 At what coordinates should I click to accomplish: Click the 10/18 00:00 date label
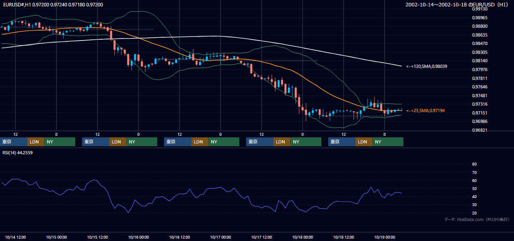coord(302,237)
